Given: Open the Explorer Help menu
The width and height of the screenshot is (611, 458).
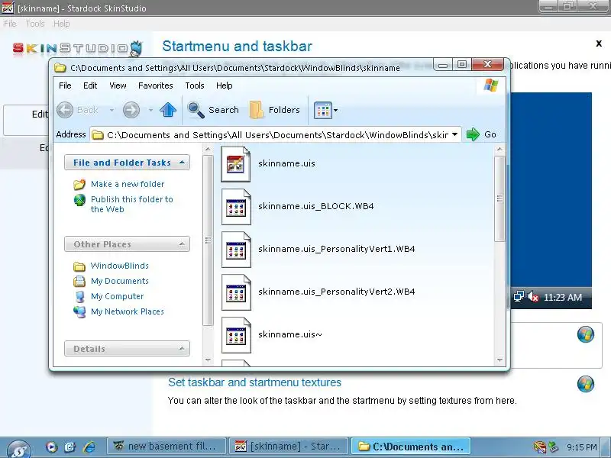Looking at the screenshot, I should point(224,85).
